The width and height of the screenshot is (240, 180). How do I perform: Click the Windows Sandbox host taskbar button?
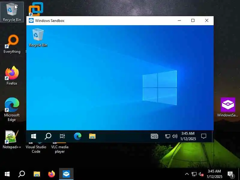pyautogui.click(x=66, y=174)
